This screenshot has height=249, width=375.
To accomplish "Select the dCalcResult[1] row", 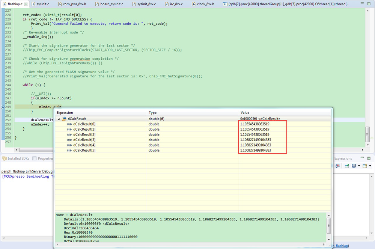I will tap(193, 130).
